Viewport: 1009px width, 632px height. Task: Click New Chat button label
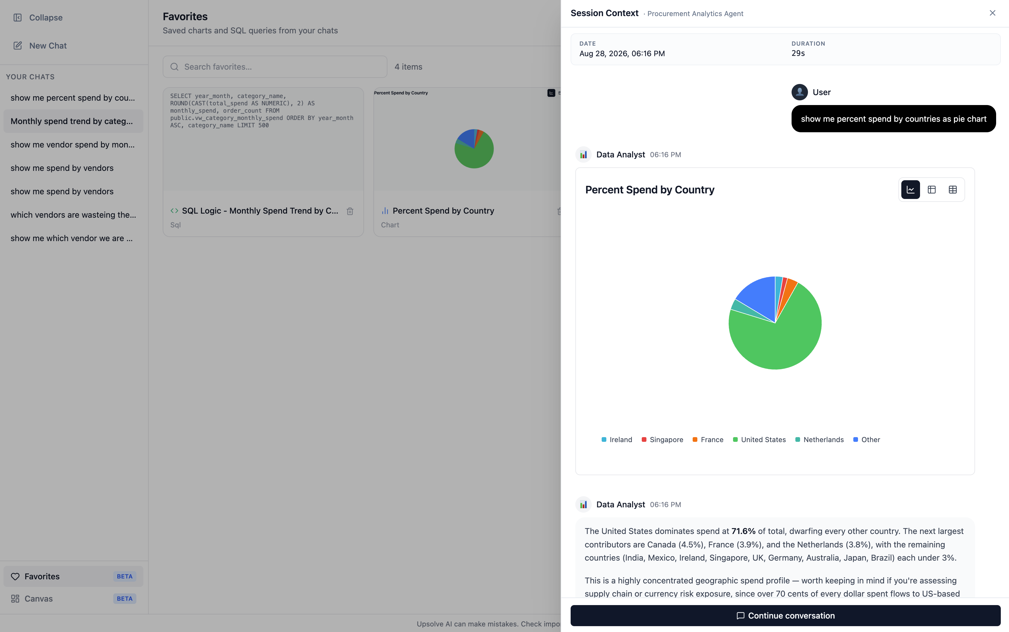click(x=48, y=46)
